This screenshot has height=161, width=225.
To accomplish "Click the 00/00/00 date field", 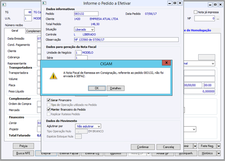I will pyautogui.click(x=193, y=85).
